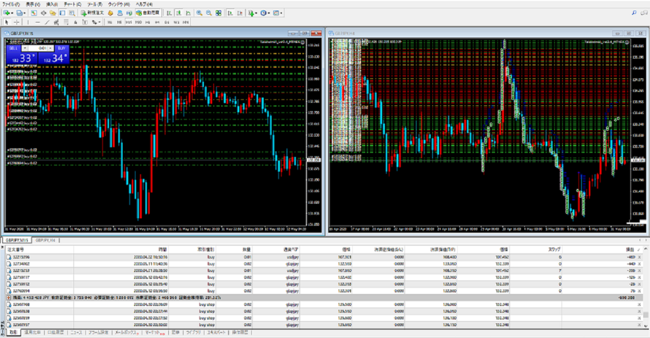This screenshot has height=338, width=650.
Task: Toggle the chart auto-scroll icon
Action: pos(229,12)
